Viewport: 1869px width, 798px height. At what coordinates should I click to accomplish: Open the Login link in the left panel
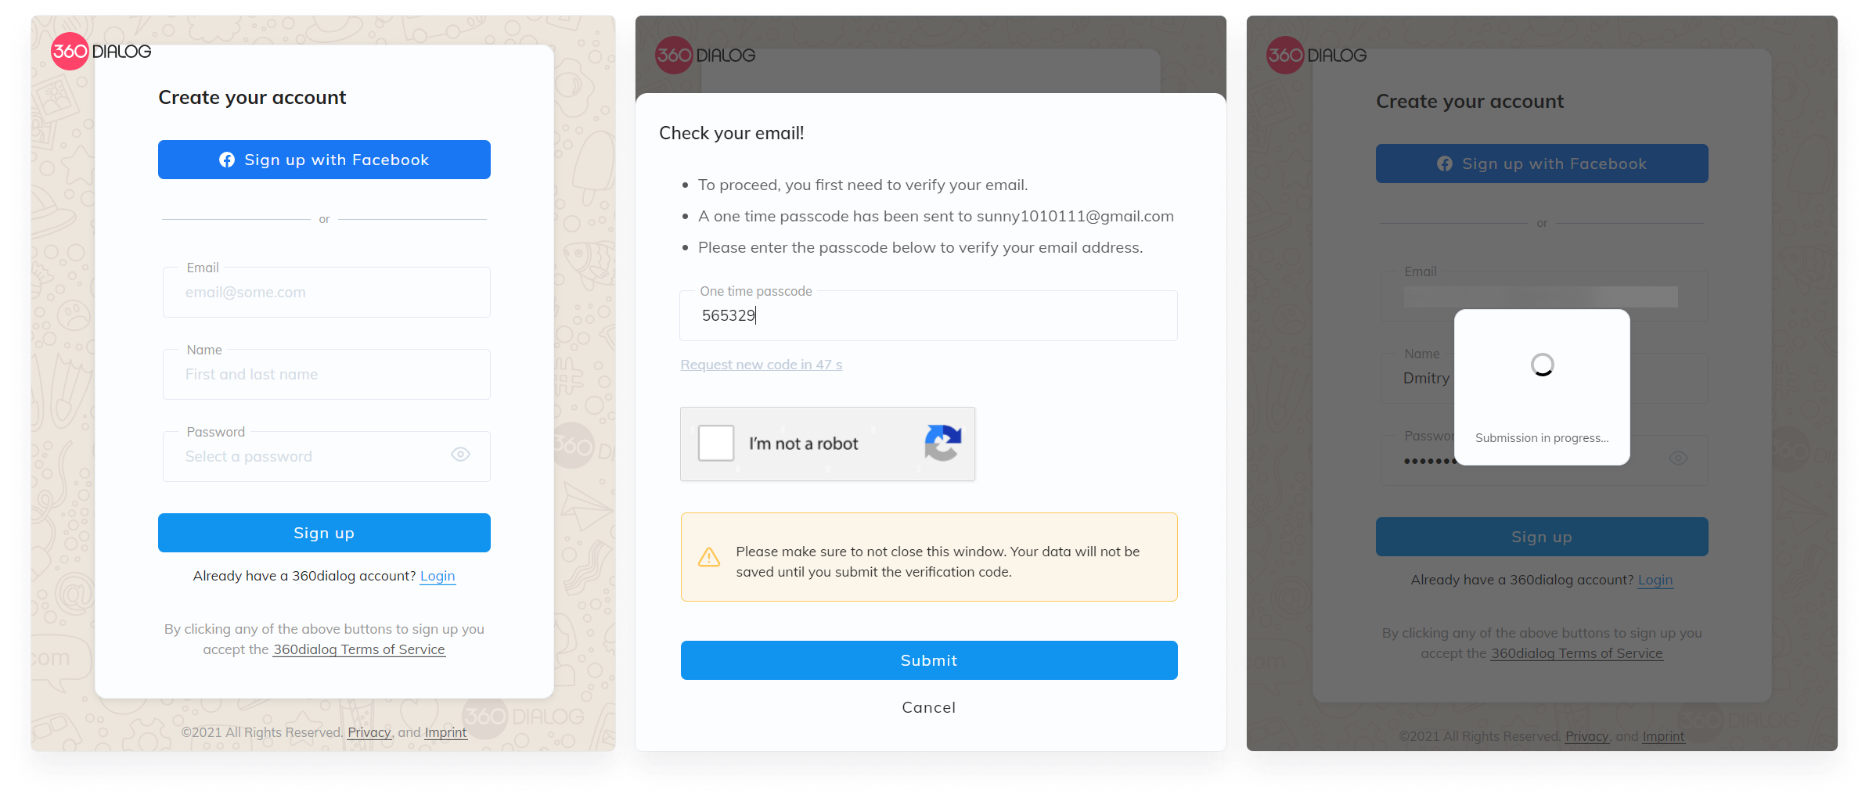[438, 576]
